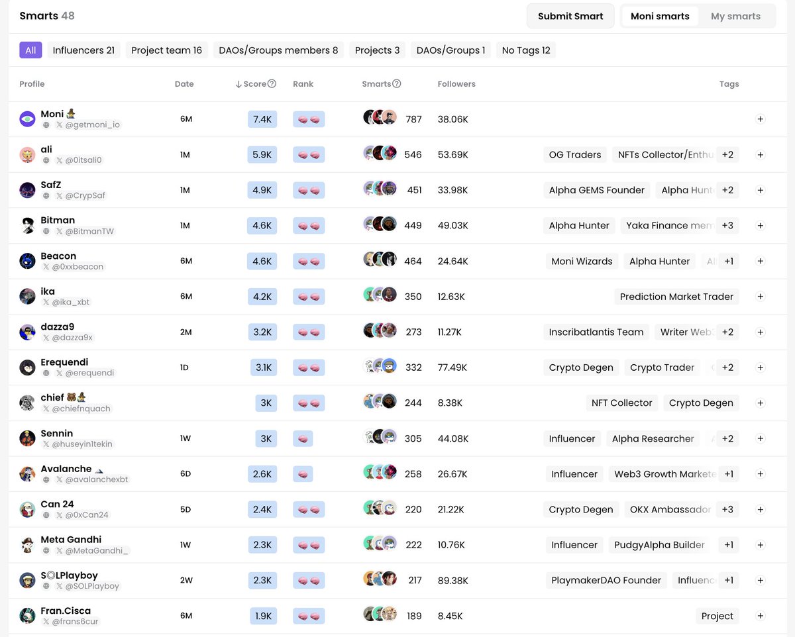Filter by DAOs/Groups 1
The width and height of the screenshot is (795, 637).
pyautogui.click(x=451, y=50)
